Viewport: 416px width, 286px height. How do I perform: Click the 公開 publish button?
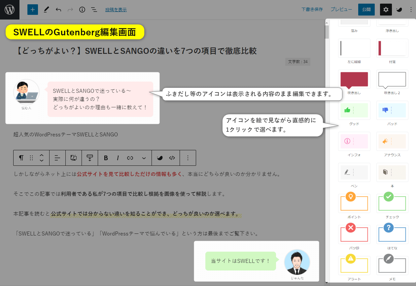[366, 10]
